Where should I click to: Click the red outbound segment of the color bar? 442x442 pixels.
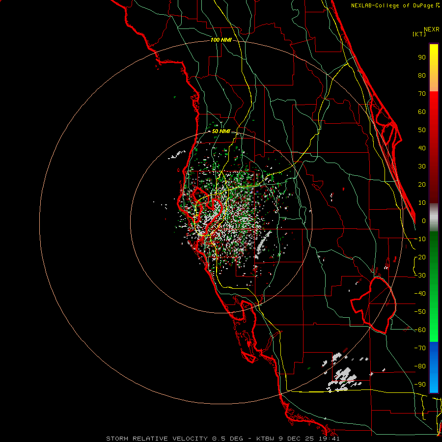(x=434, y=147)
